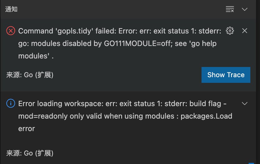Select the "Command 'gopls.tidy' failed" message line
This screenshot has width=260, height=164.
[x=119, y=31]
